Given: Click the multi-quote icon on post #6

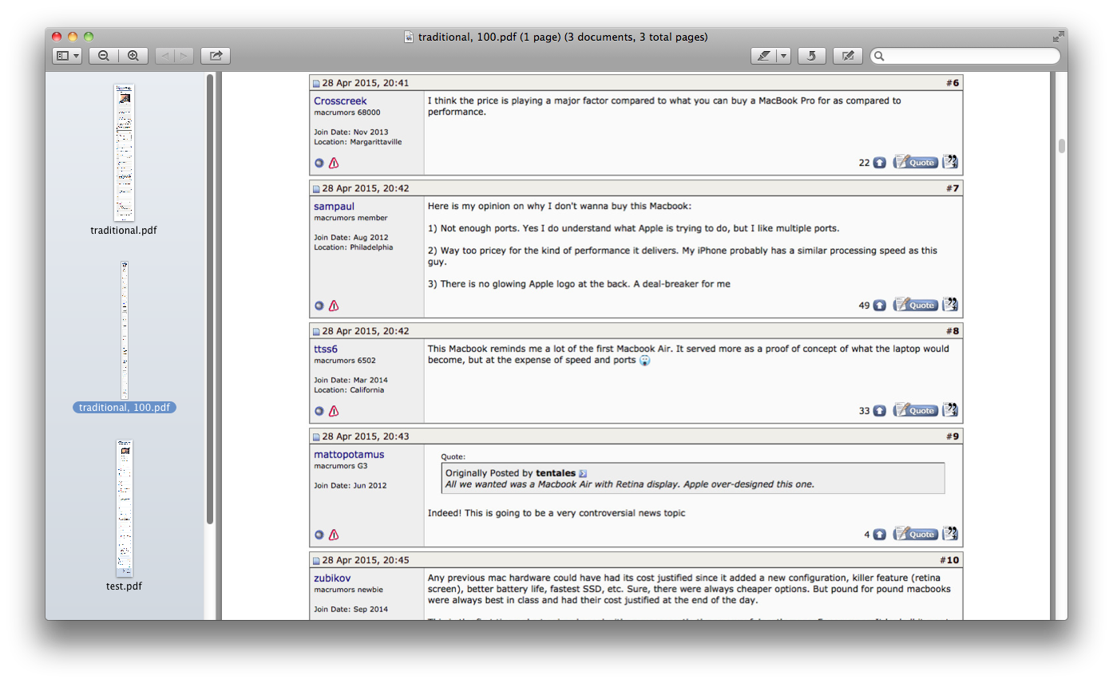Looking at the screenshot, I should pos(950,162).
